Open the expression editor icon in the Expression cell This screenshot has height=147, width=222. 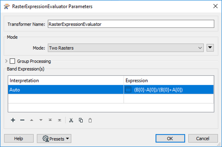(128, 89)
